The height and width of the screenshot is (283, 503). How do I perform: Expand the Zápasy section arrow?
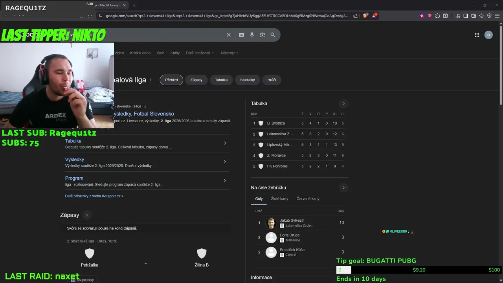click(87, 215)
